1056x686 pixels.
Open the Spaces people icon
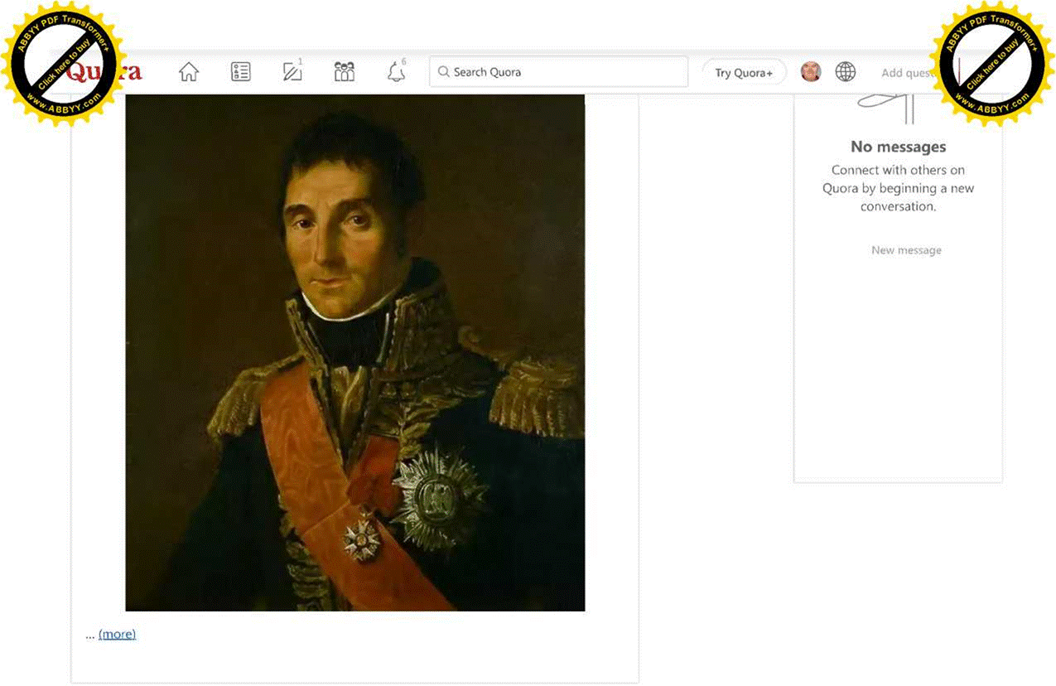point(344,72)
